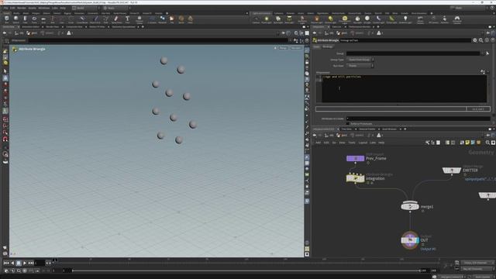Open the No cam camera menu
Image resolution: width=496 pixels, height=279 pixels.
(296, 48)
